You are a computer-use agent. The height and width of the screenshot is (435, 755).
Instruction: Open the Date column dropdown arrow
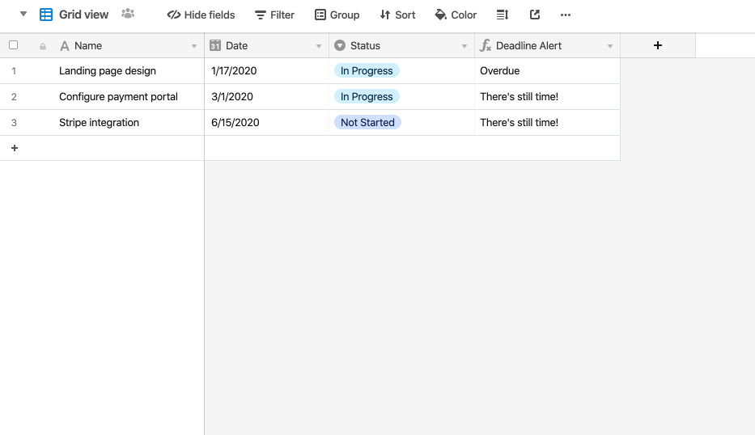(x=318, y=46)
